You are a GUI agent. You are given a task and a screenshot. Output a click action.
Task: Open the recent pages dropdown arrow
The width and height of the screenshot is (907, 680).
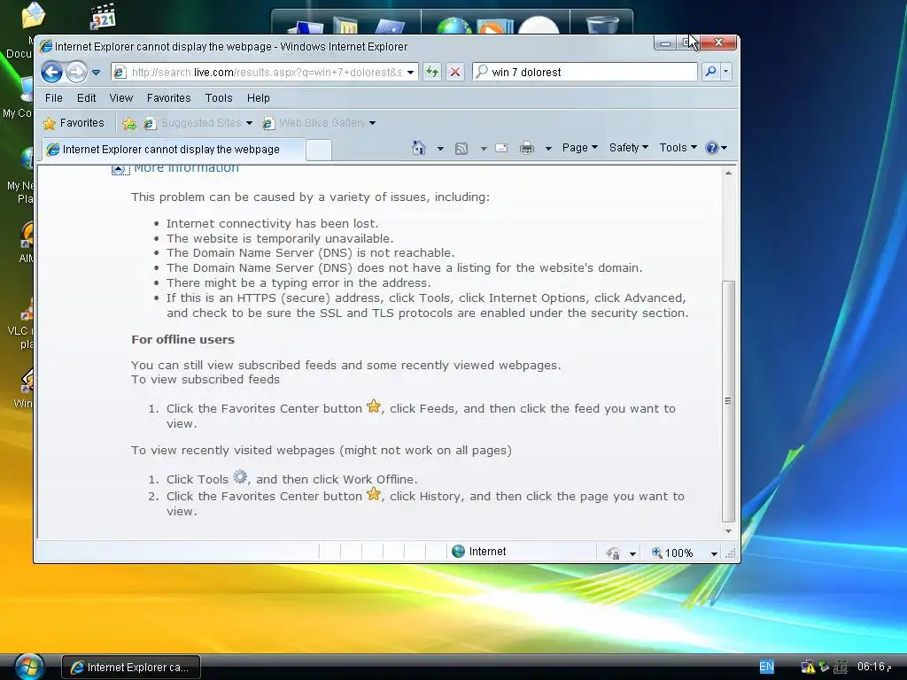[x=96, y=73]
